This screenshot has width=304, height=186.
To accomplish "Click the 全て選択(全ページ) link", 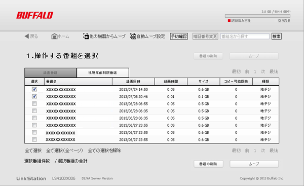I will tap(64, 151).
